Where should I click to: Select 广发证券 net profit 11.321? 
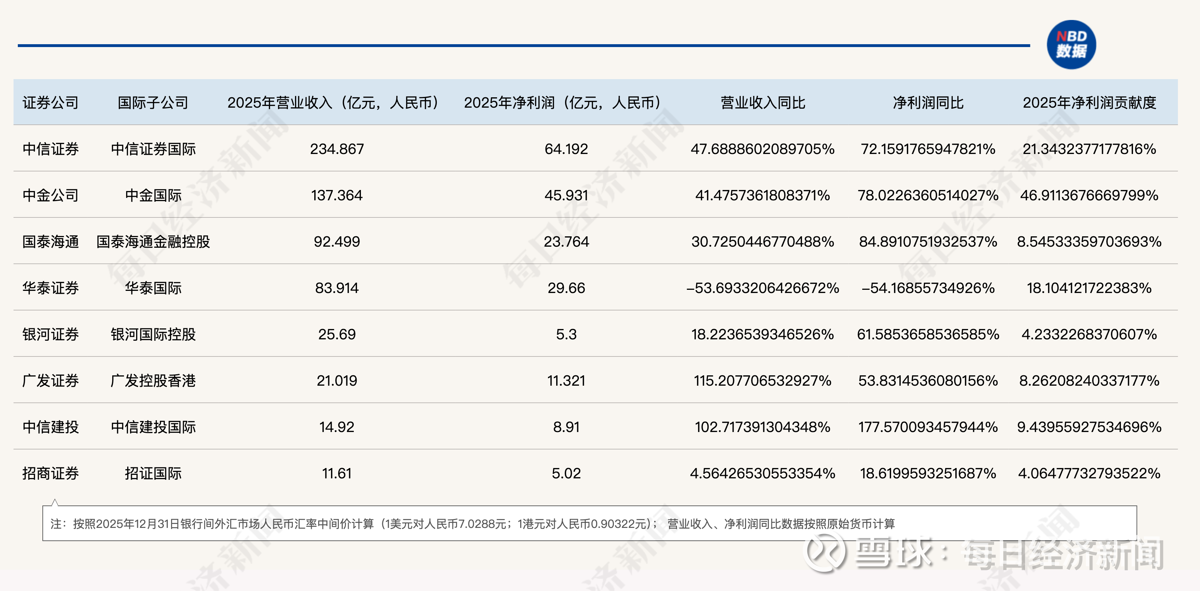[x=566, y=381]
